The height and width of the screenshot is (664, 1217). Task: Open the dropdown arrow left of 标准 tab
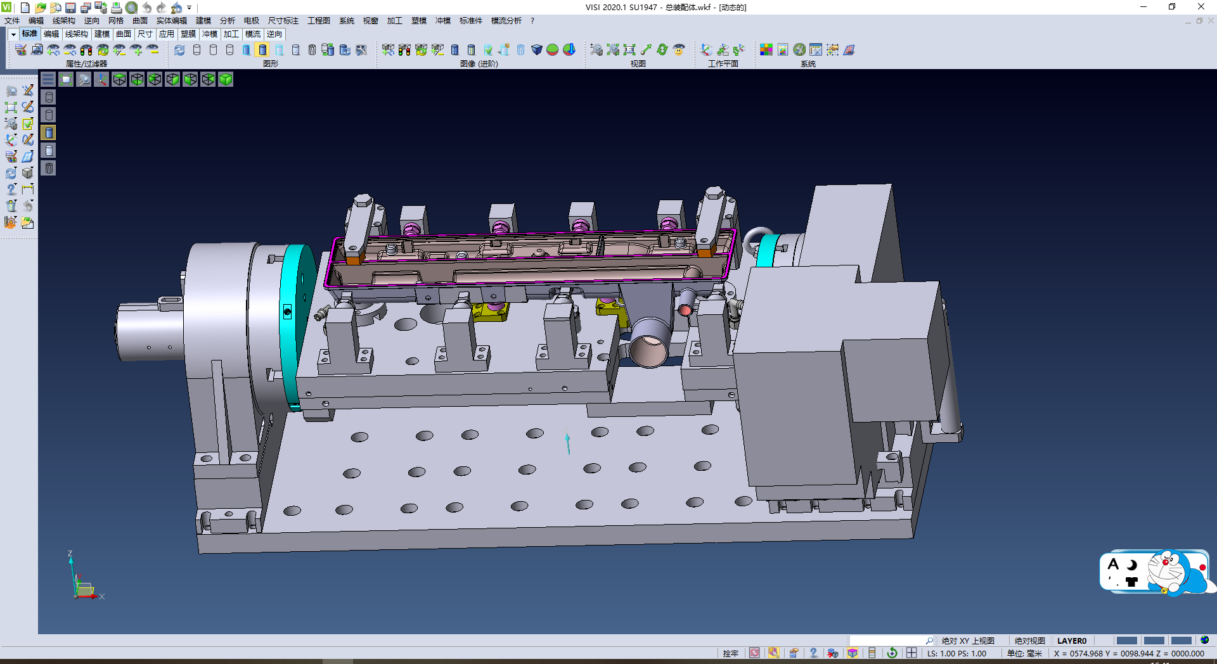(13, 34)
